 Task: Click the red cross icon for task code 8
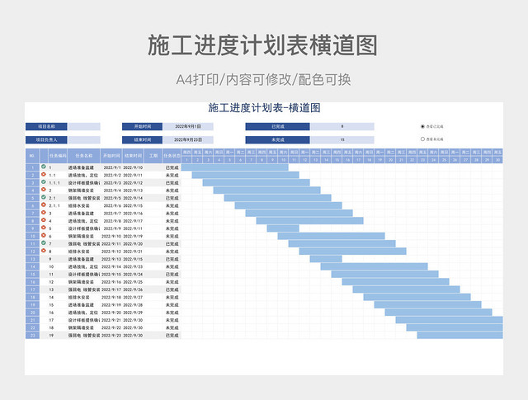(44, 251)
